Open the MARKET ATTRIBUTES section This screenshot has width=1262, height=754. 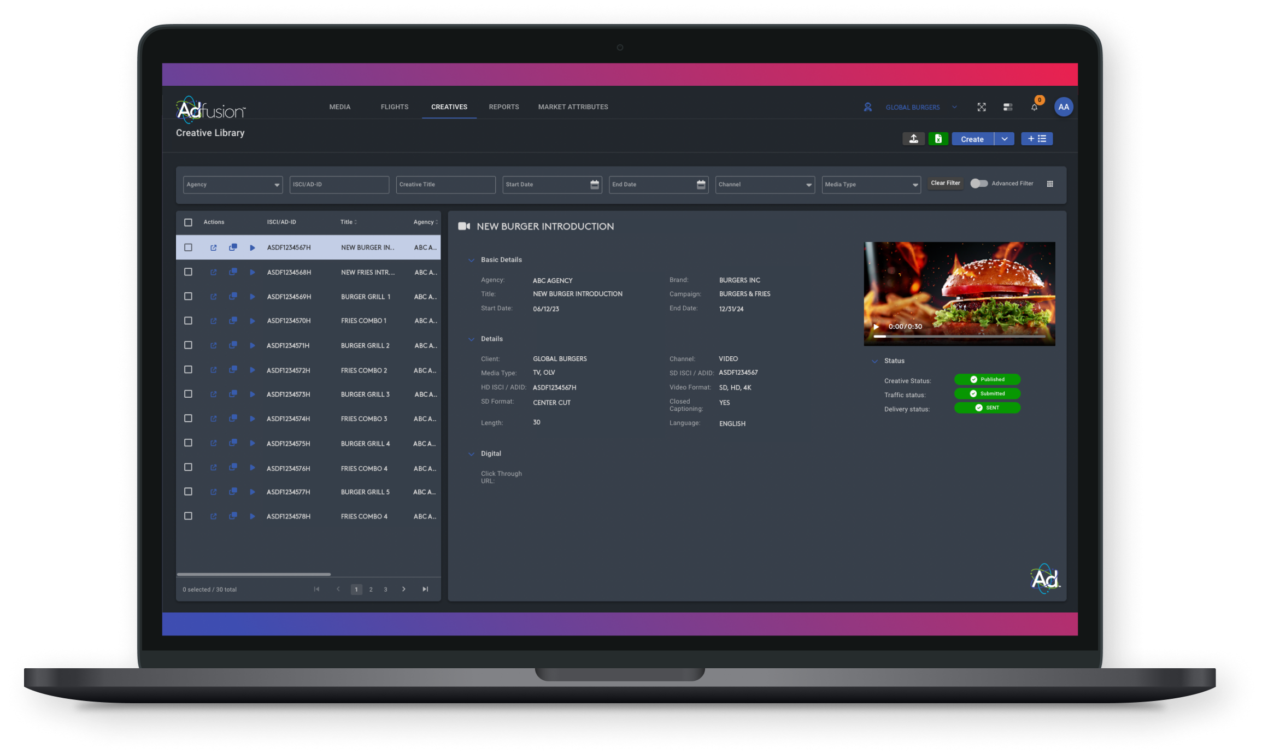pos(573,107)
